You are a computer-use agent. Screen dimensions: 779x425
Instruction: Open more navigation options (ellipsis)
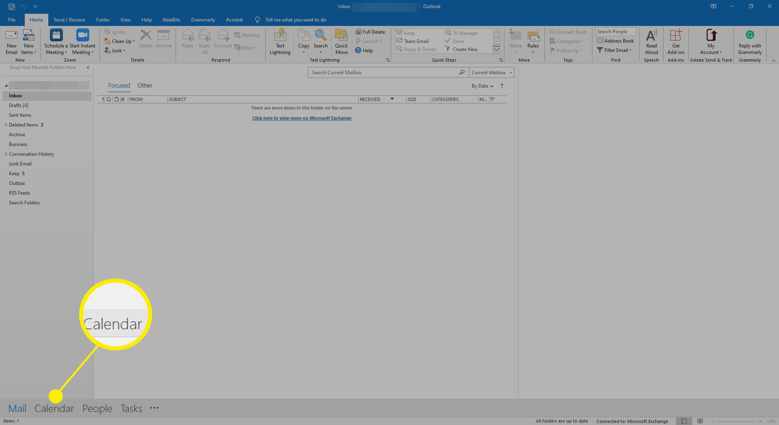pos(154,408)
